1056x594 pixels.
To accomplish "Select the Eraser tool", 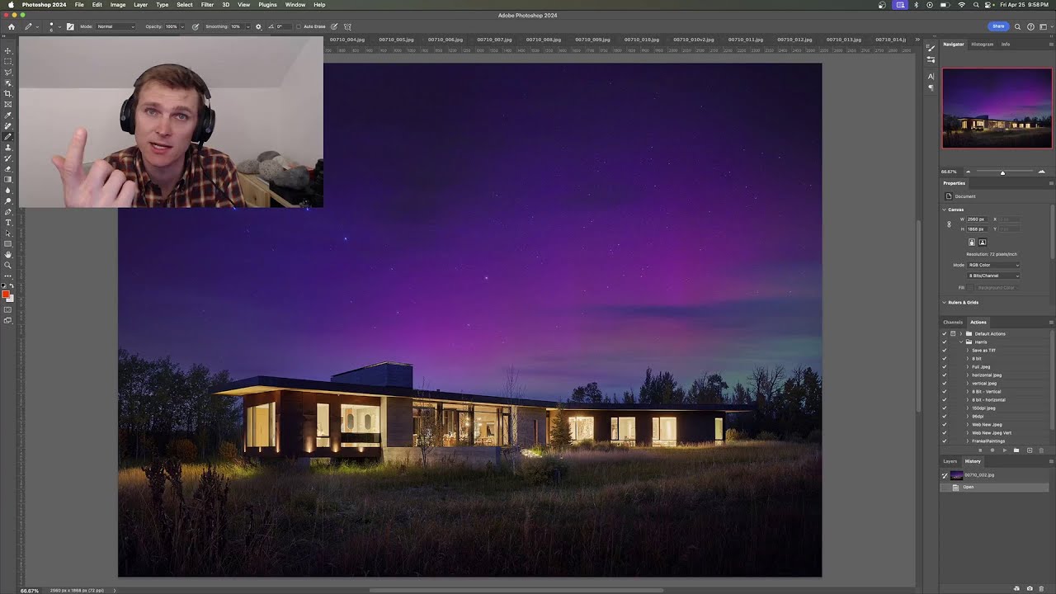I will tap(8, 169).
